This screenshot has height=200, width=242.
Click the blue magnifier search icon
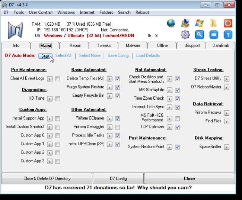click(x=199, y=35)
